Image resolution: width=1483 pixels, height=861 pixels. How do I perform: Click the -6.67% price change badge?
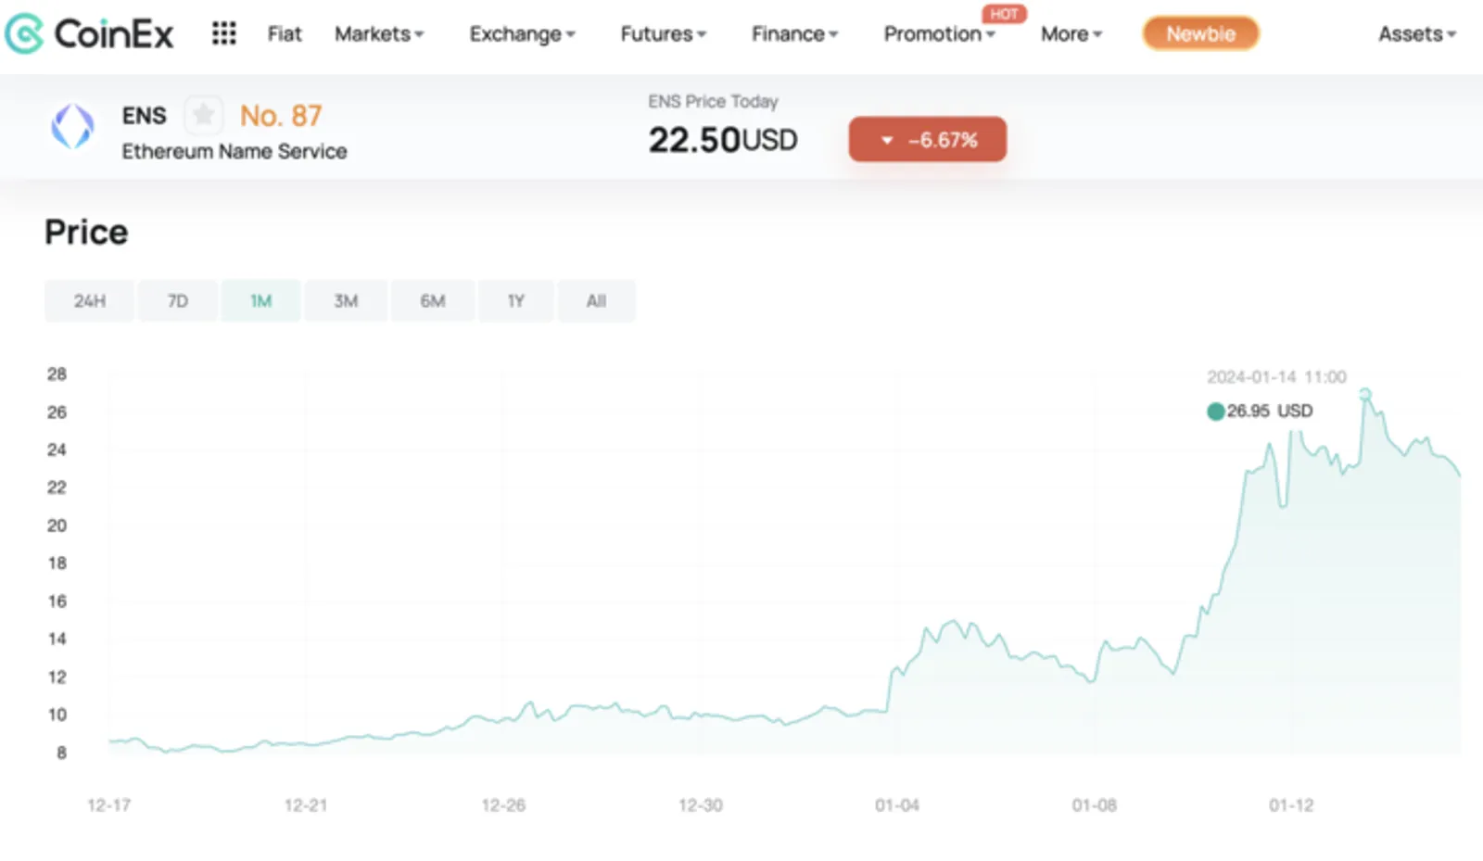(x=928, y=139)
